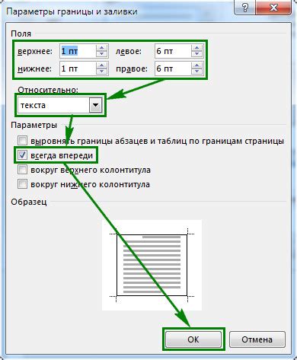Increase the верхнее margin with up arrow

pyautogui.click(x=102, y=48)
